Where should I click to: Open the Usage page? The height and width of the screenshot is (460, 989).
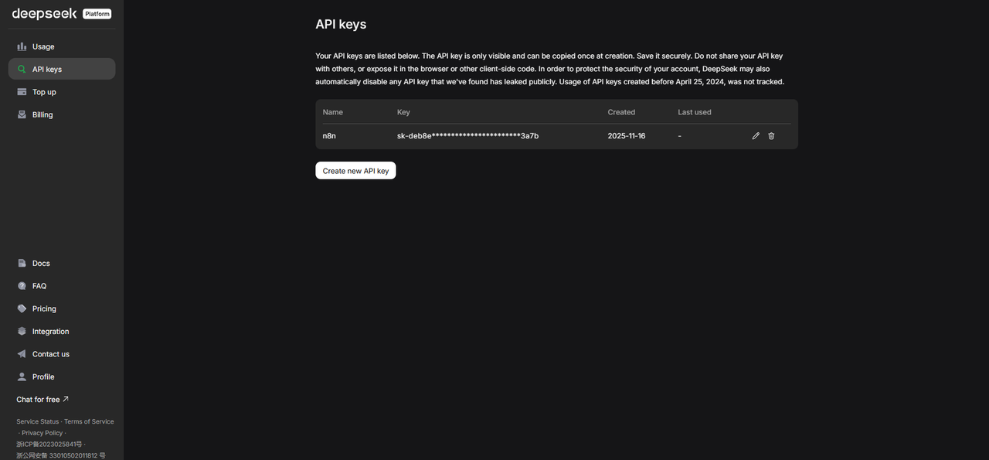62,46
